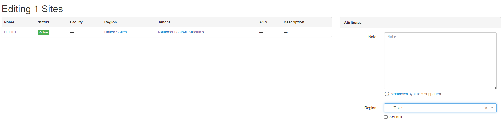The width and height of the screenshot is (503, 119).
Task: Open the Nautobot Football Stadiums tenant link
Action: [181, 32]
